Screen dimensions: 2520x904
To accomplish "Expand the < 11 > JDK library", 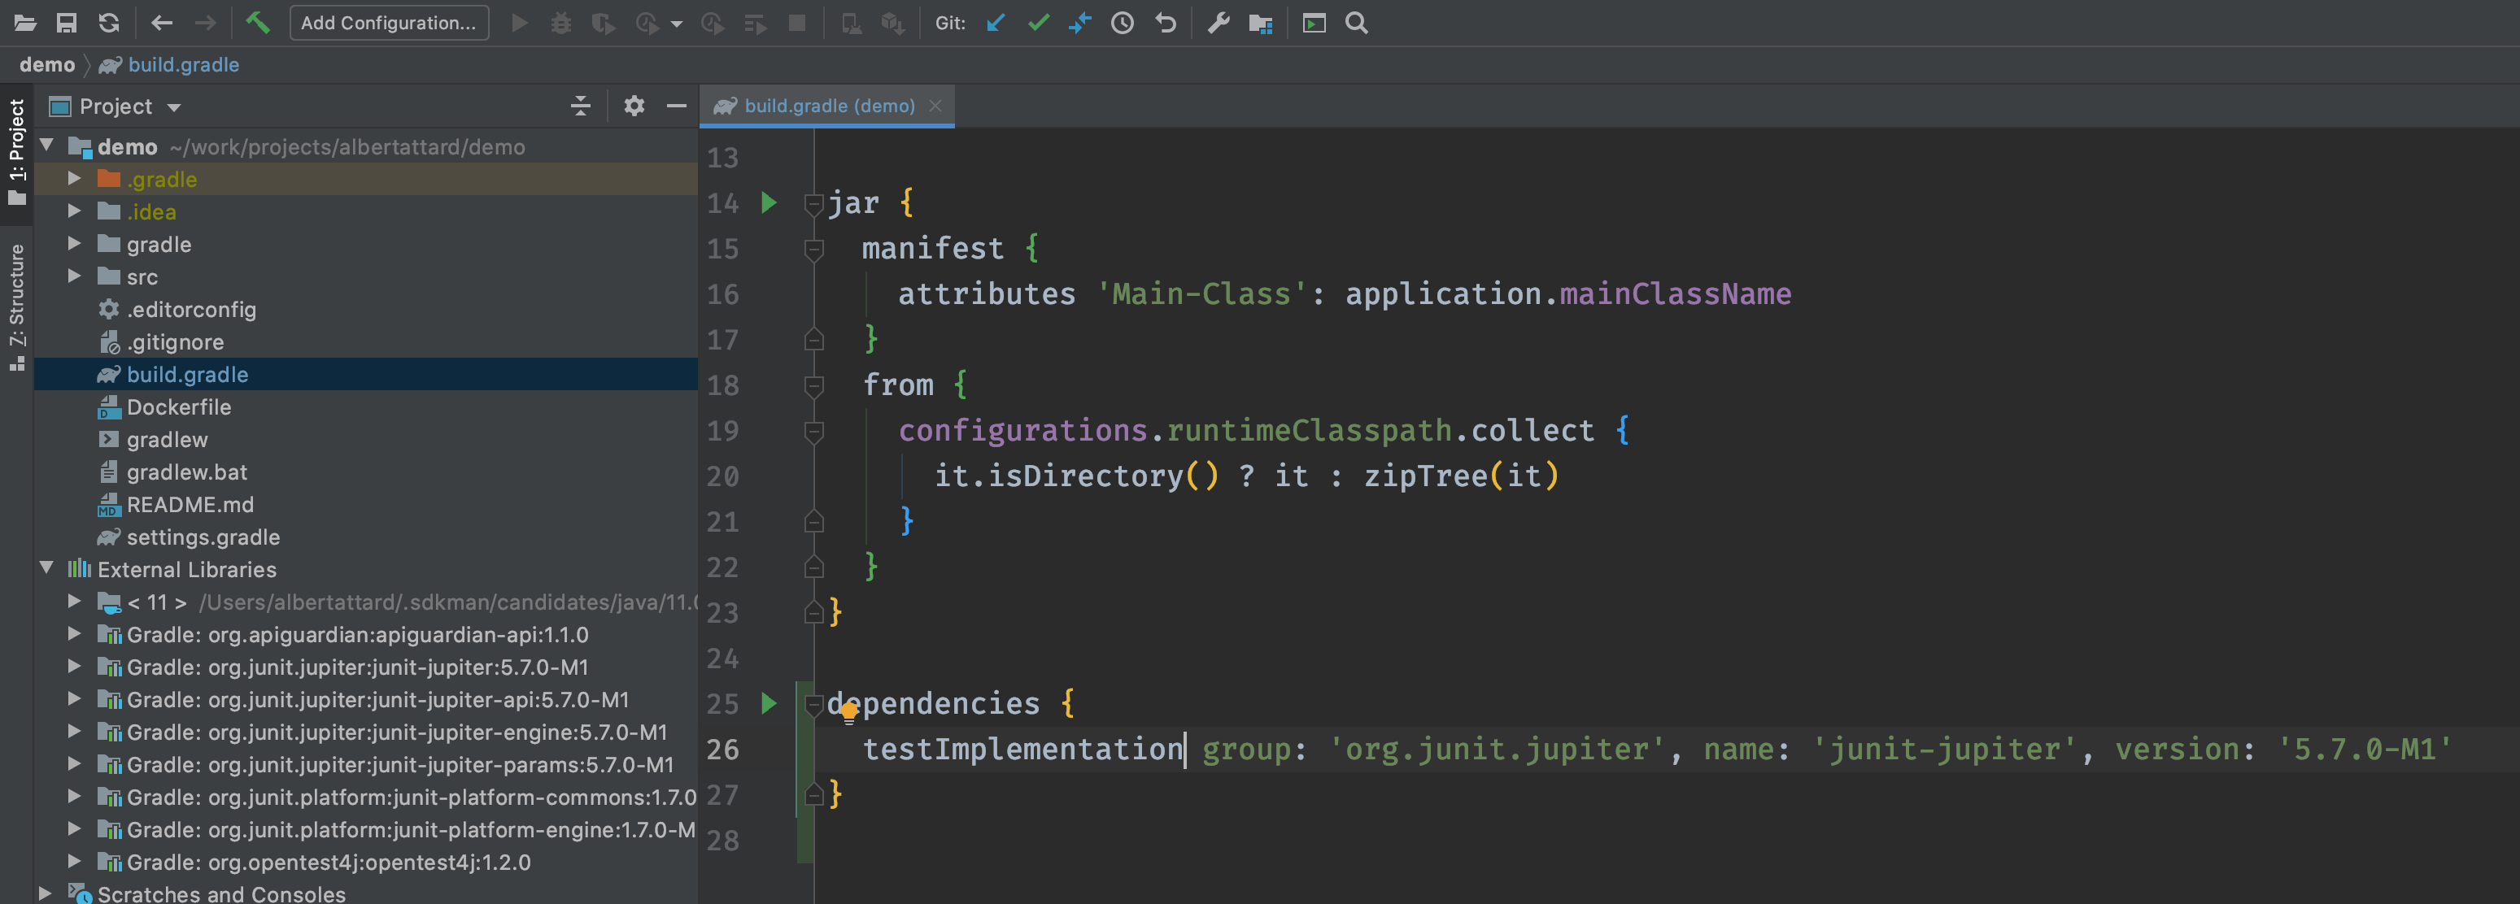I will coord(74,601).
